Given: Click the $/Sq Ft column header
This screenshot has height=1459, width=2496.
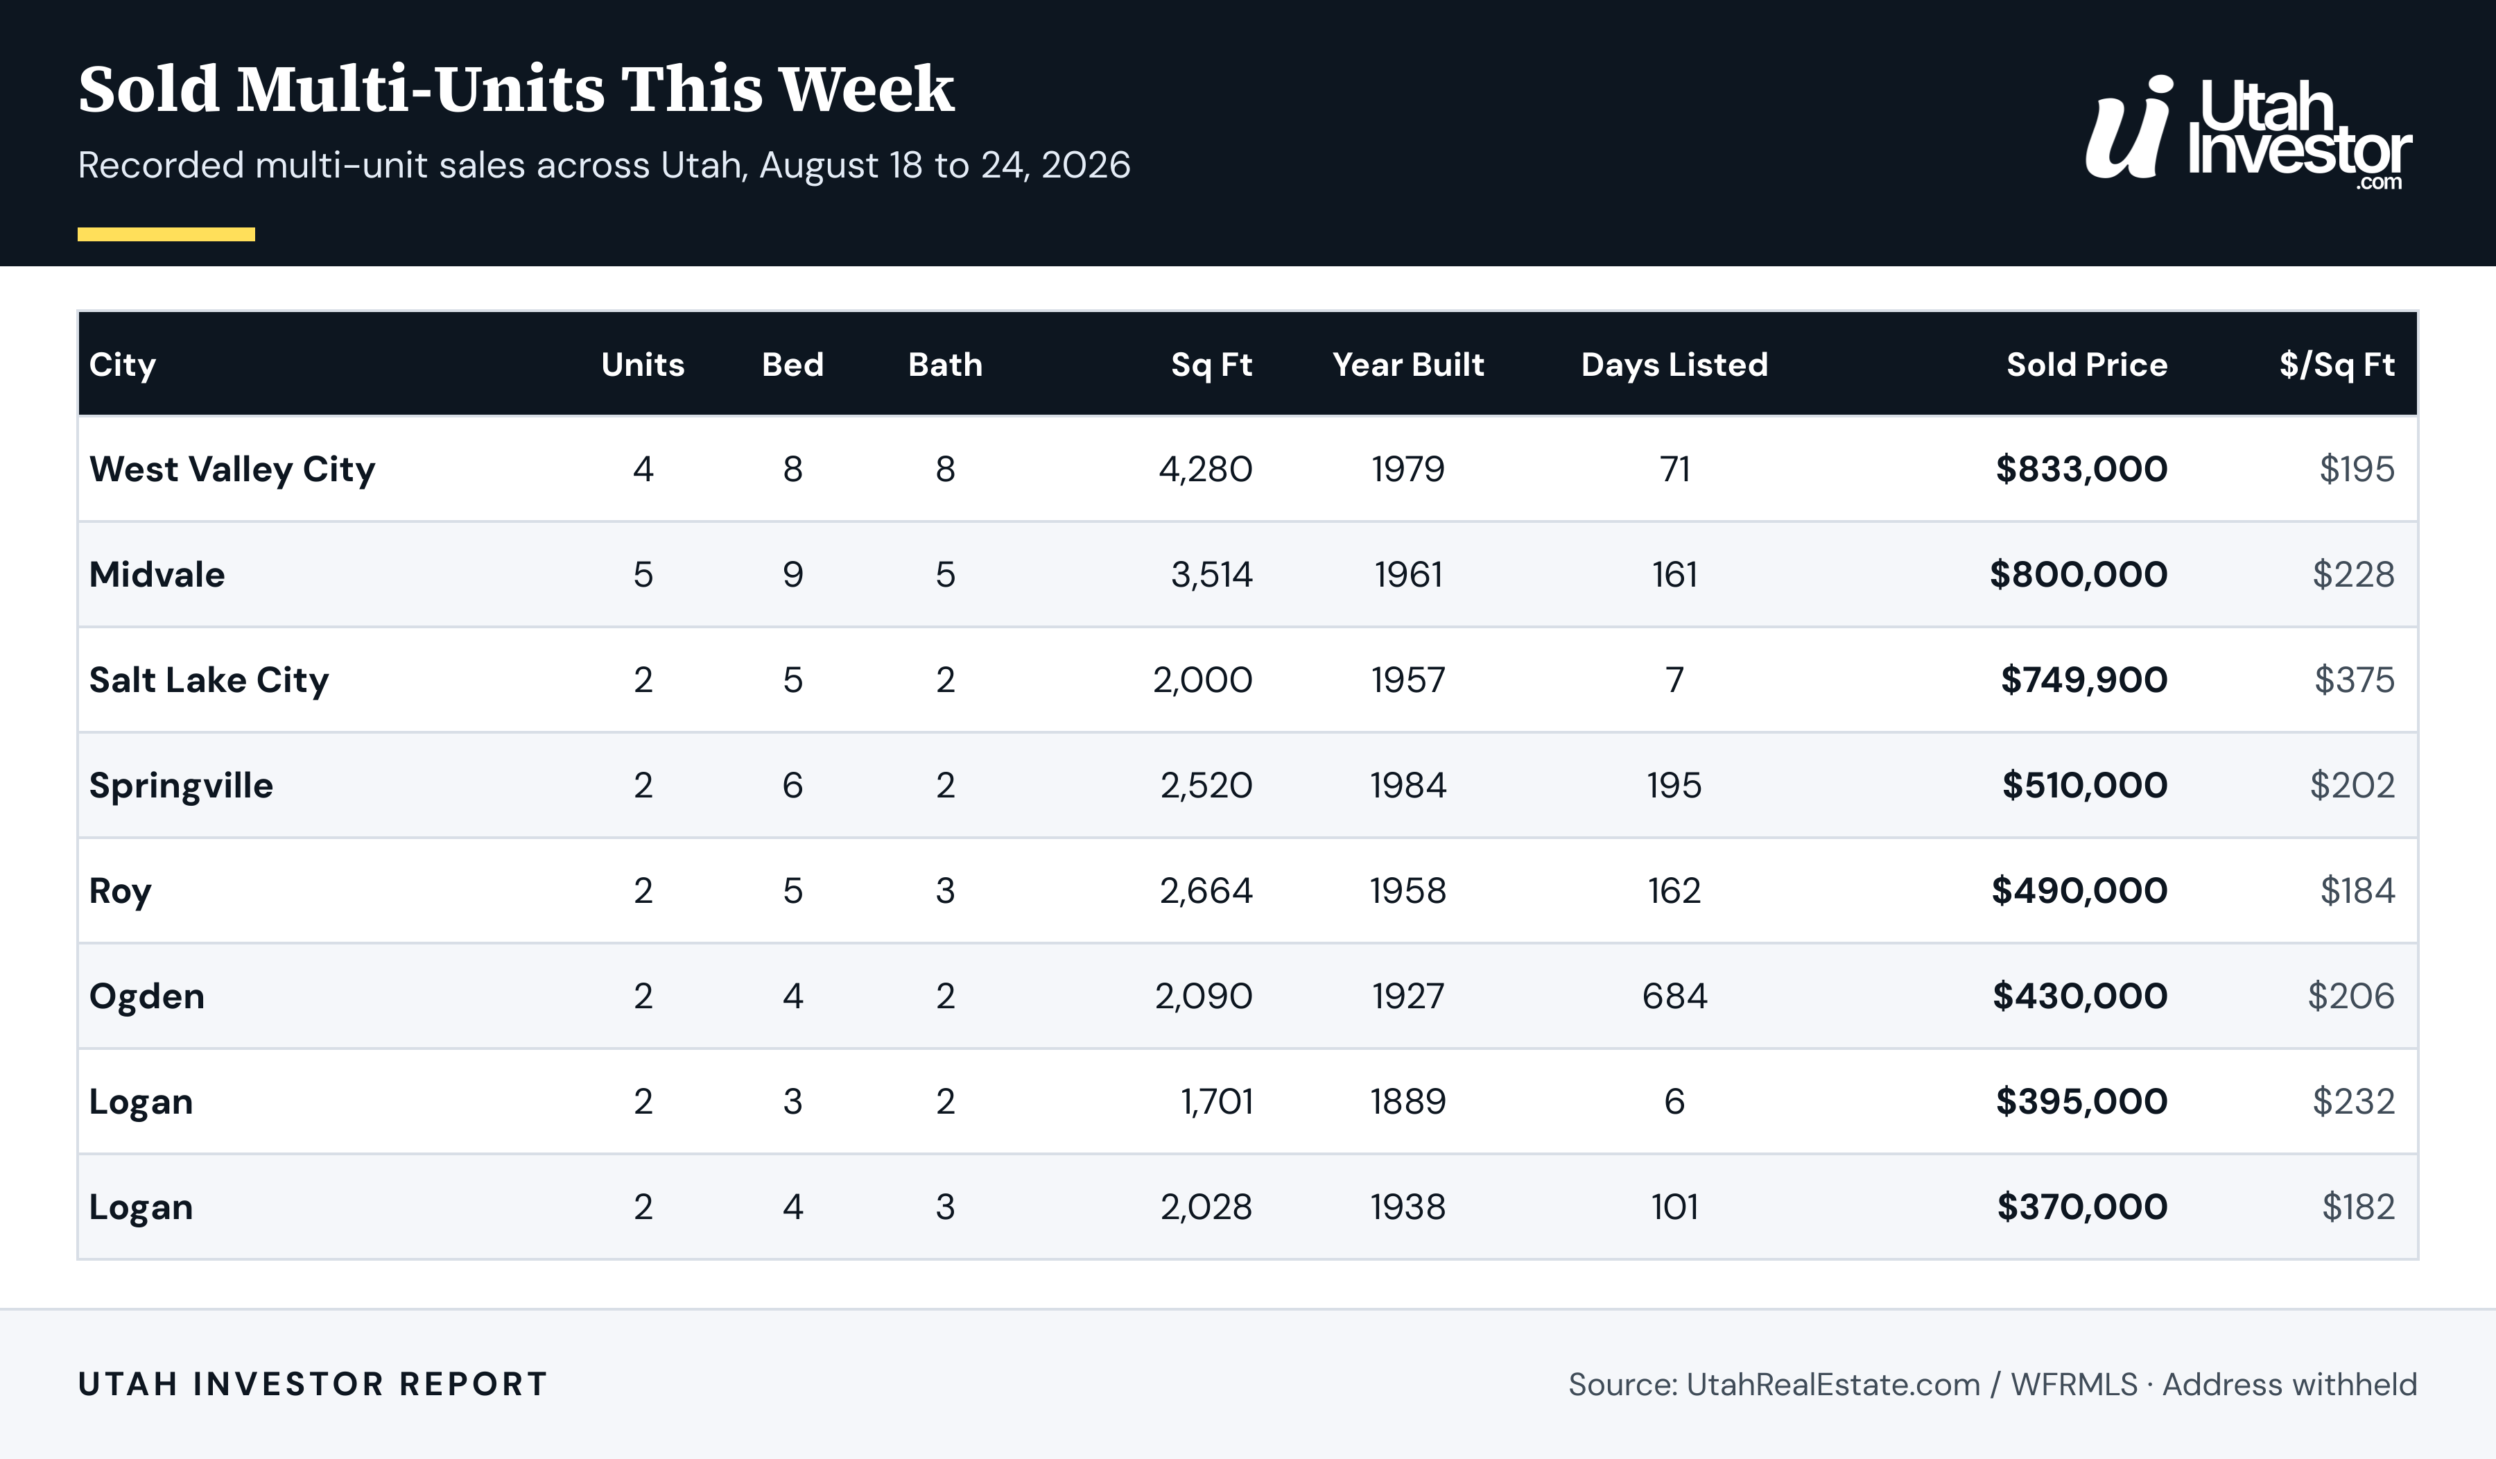Looking at the screenshot, I should coord(2337,365).
